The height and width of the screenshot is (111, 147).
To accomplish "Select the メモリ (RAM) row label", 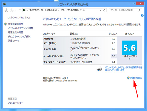I will pos(50,43).
